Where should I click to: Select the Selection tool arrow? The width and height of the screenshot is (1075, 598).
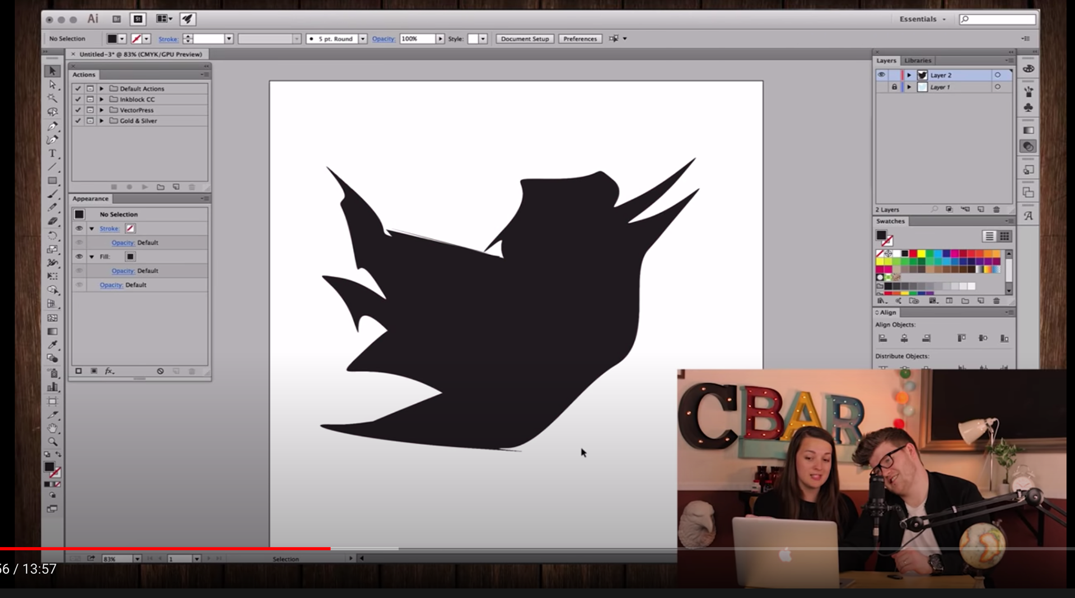pos(52,71)
